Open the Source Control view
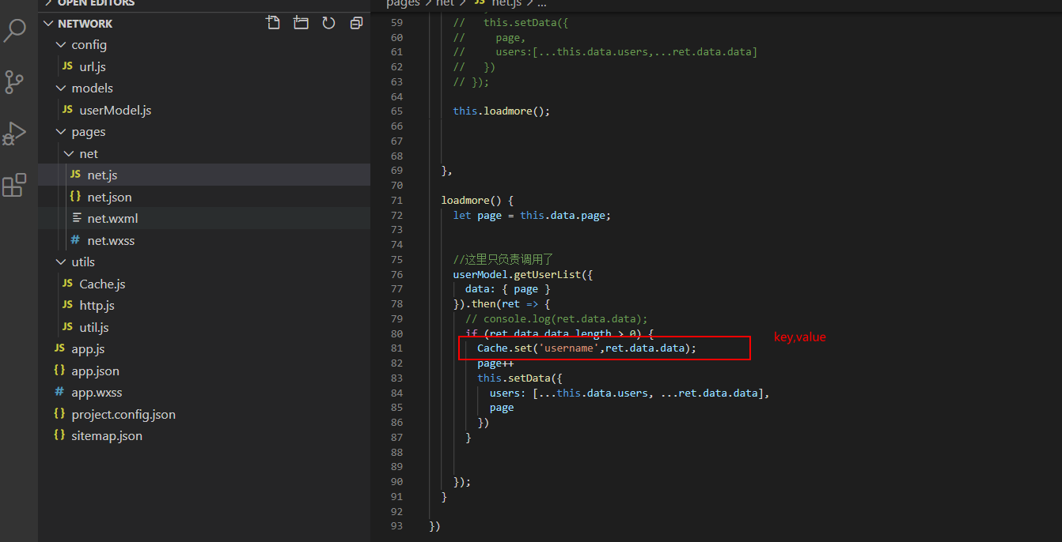This screenshot has width=1062, height=542. [14, 81]
